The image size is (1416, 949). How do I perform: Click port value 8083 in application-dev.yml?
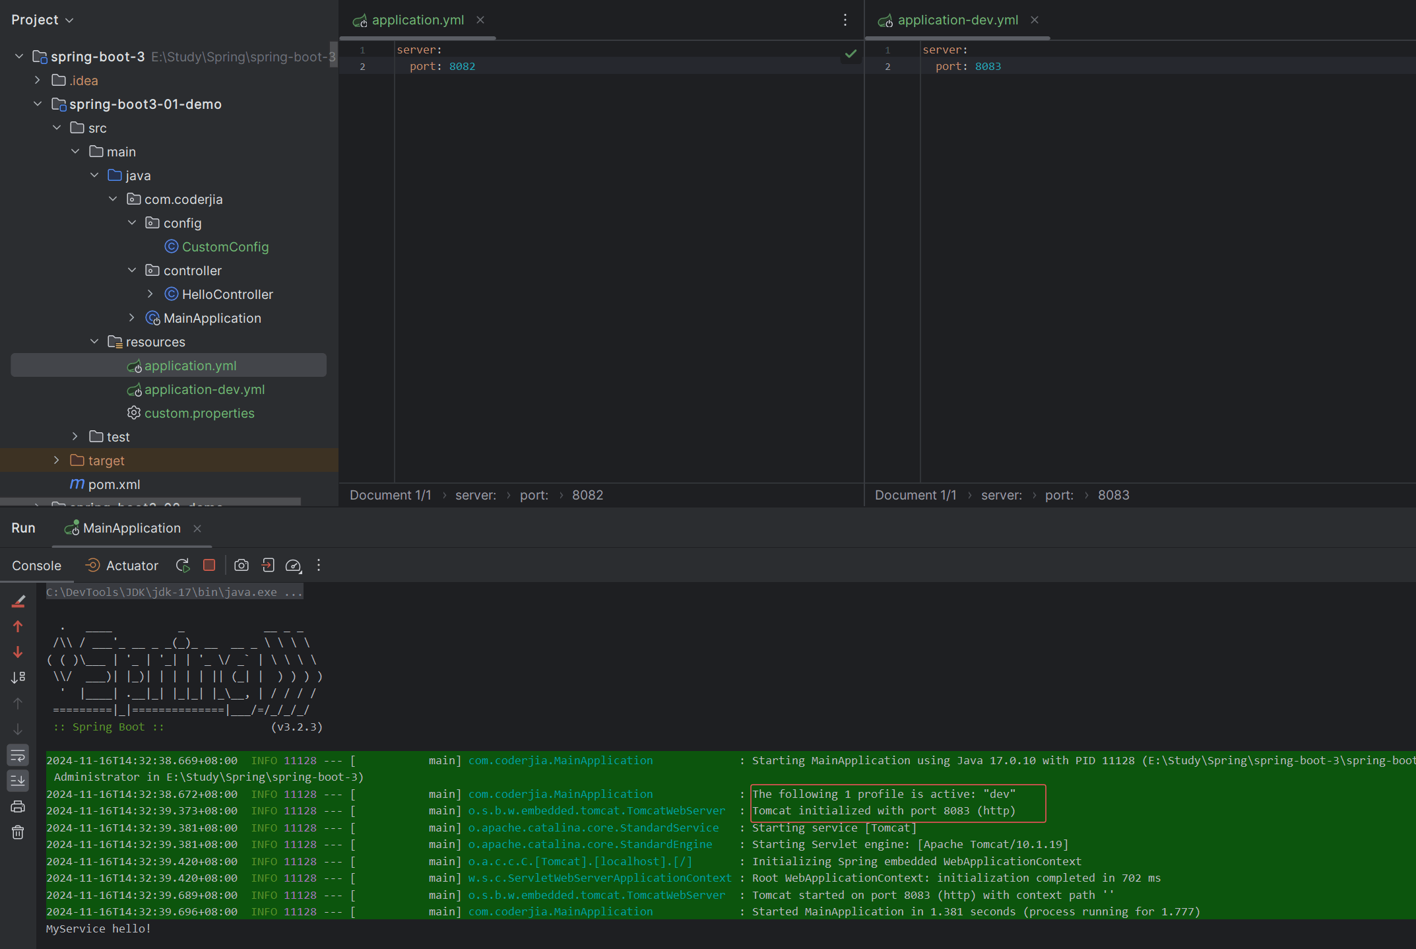(988, 66)
